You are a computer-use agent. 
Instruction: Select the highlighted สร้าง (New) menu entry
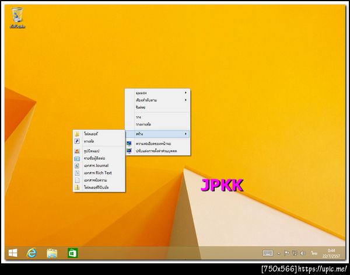point(157,134)
